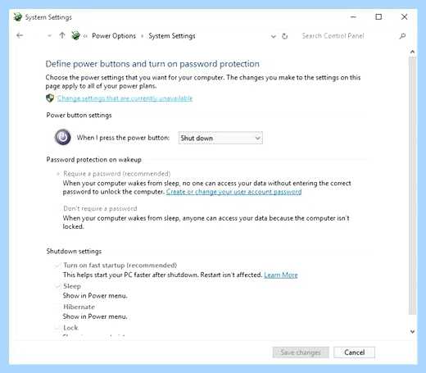426x373 pixels.
Task: Focus the Search Control Panel field
Action: 333,36
